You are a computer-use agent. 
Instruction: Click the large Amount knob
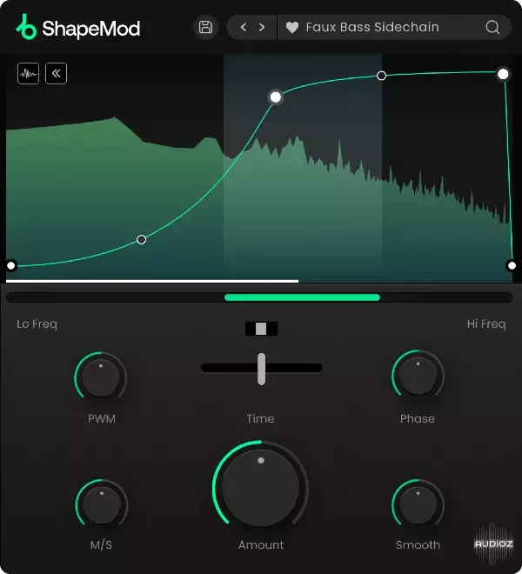(x=260, y=487)
